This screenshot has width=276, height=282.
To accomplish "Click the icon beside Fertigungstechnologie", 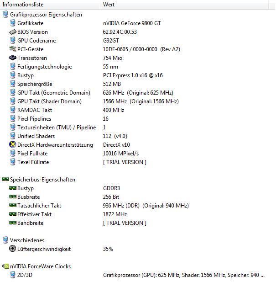I will 13,67.
